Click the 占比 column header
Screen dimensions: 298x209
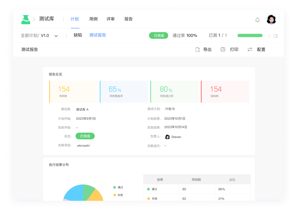pyautogui.click(x=232, y=179)
